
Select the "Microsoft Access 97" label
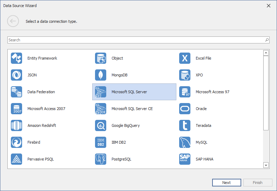[212, 92]
